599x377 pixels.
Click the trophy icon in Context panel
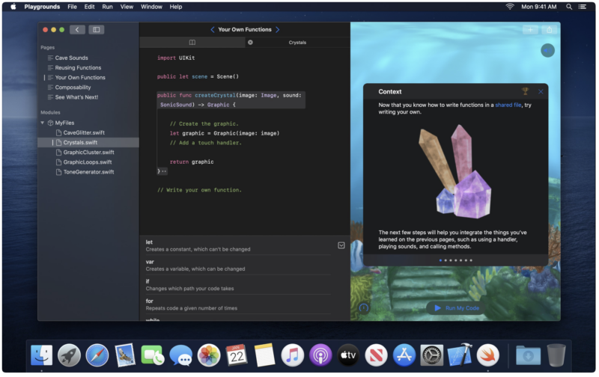526,91
